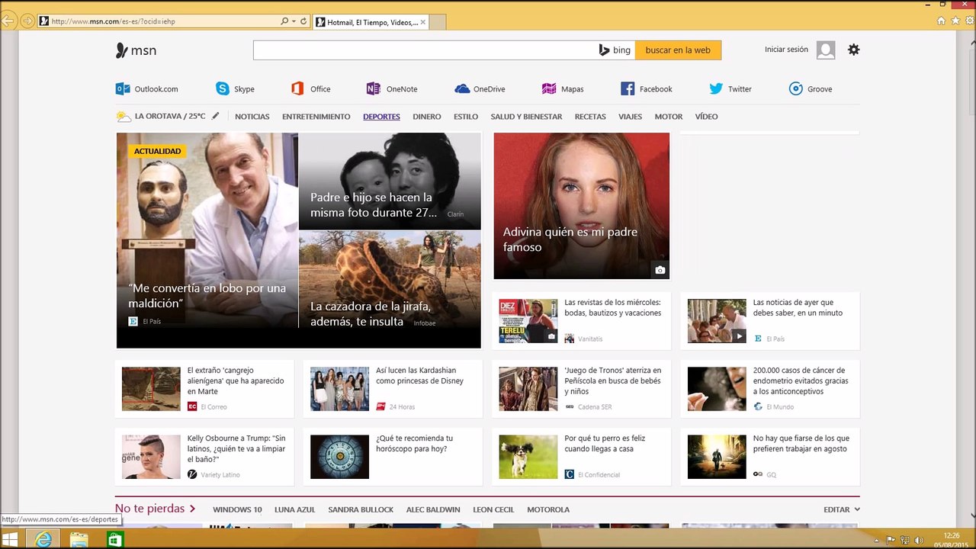Open File Explorer from the taskbar
976x549 pixels.
(x=79, y=540)
